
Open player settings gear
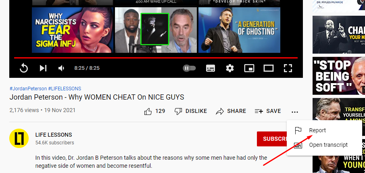[230, 68]
